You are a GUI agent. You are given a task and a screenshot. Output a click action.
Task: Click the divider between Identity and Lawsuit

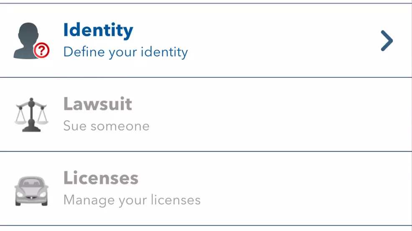[206, 77]
